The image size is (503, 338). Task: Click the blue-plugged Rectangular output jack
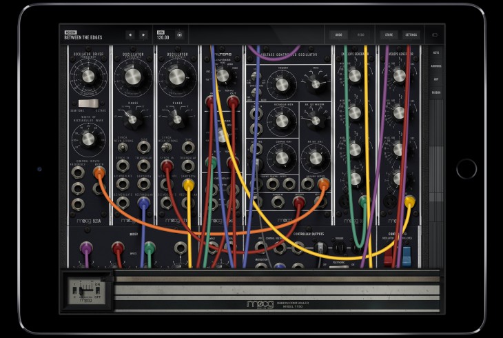pos(143,203)
